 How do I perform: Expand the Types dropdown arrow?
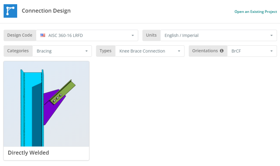(179, 51)
